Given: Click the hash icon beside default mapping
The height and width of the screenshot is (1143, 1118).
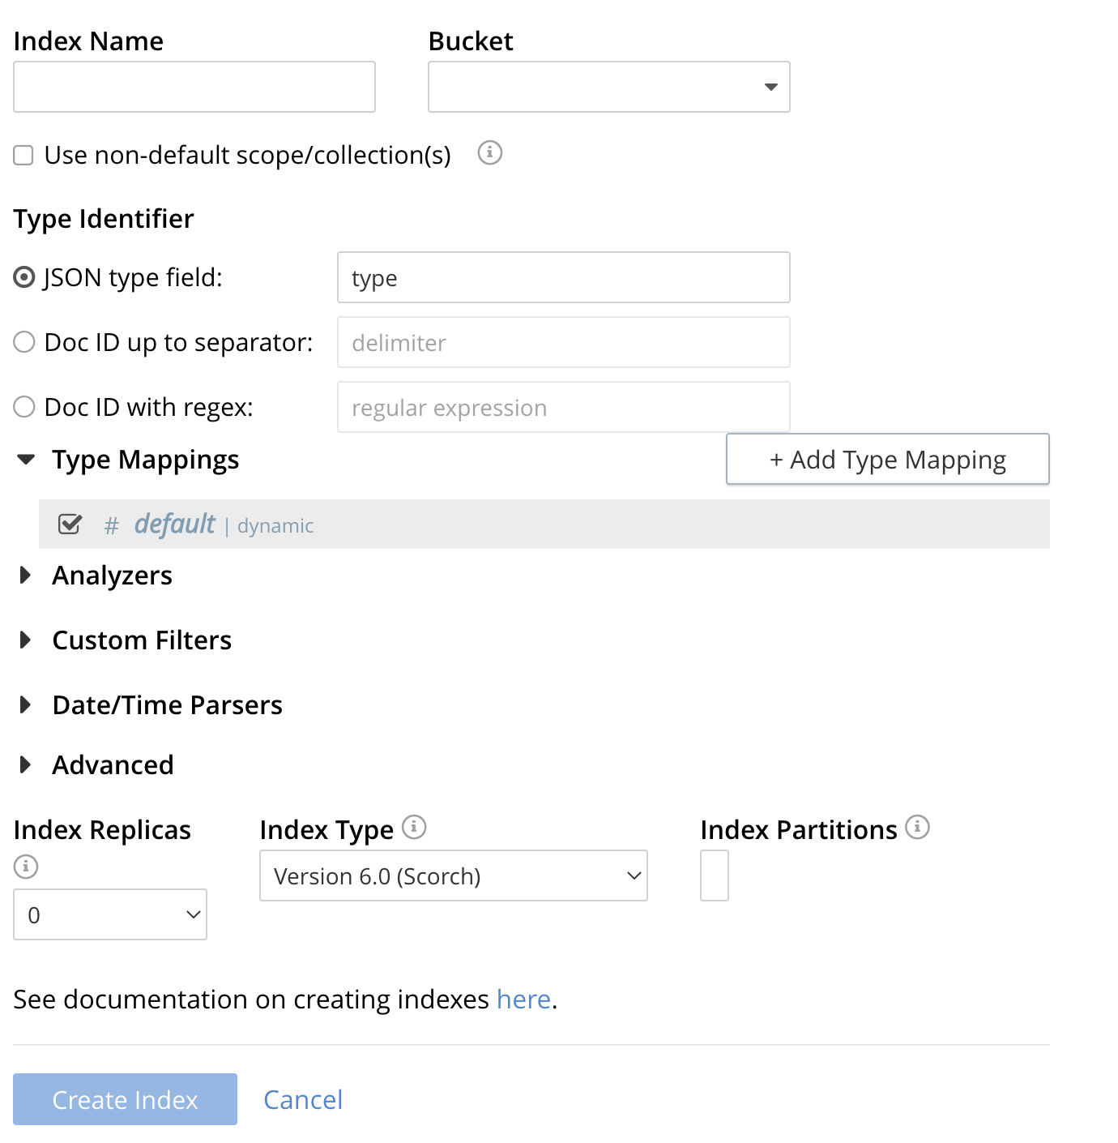Looking at the screenshot, I should 112,526.
